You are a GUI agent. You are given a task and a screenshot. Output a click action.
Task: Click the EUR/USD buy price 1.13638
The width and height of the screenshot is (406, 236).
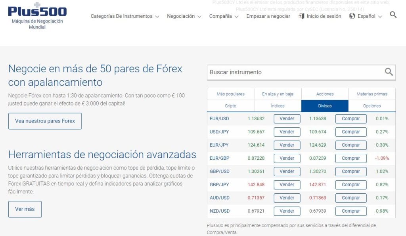[x=318, y=119]
